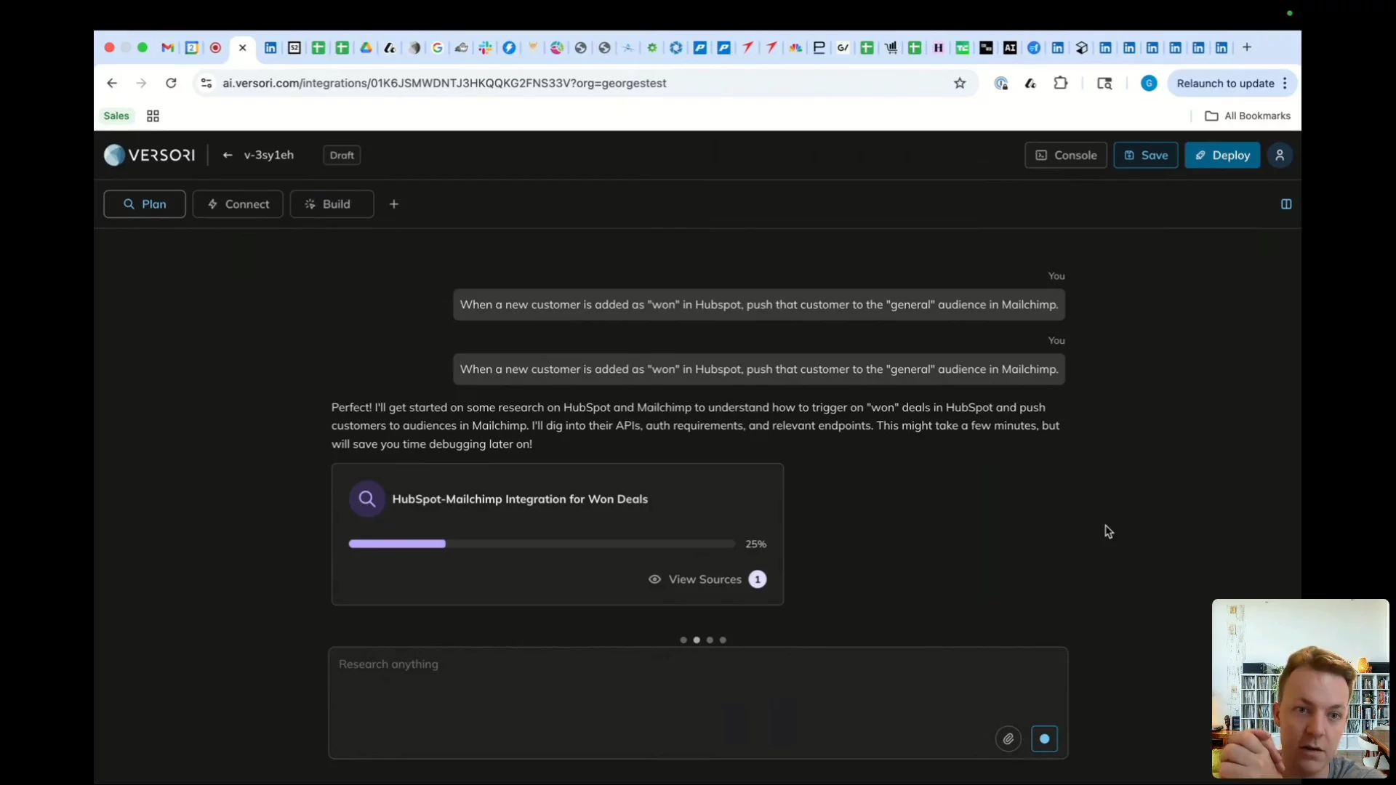This screenshot has width=1396, height=785.
Task: Click the 25% research progress bar
Action: point(542,544)
